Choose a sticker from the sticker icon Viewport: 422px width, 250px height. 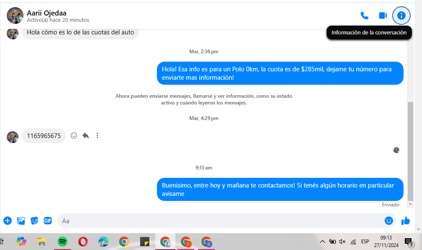pyautogui.click(x=34, y=221)
